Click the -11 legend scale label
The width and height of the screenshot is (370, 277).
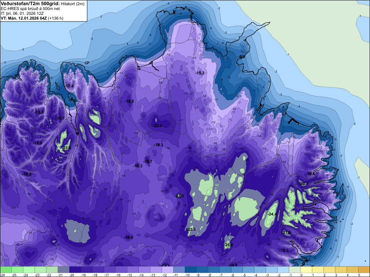coord(176,275)
